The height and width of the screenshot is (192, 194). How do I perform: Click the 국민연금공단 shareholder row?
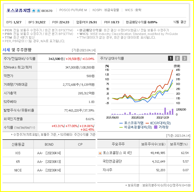[144, 161]
